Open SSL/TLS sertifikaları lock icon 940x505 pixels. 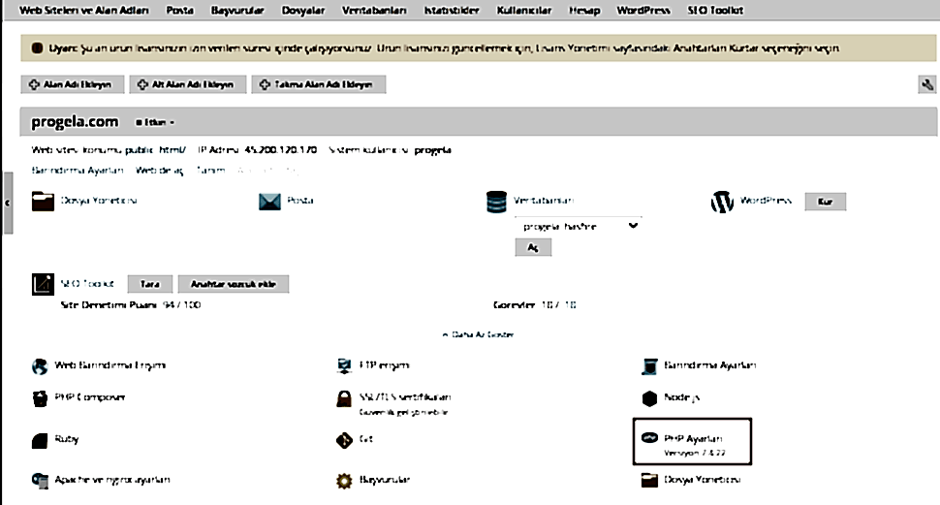(344, 398)
